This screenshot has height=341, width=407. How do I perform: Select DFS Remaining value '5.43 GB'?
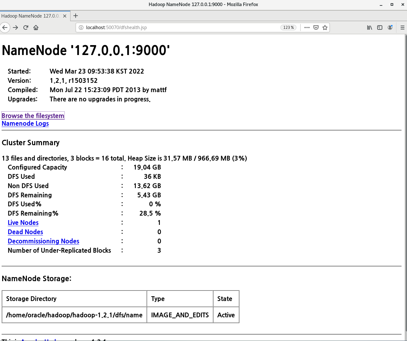click(x=149, y=195)
